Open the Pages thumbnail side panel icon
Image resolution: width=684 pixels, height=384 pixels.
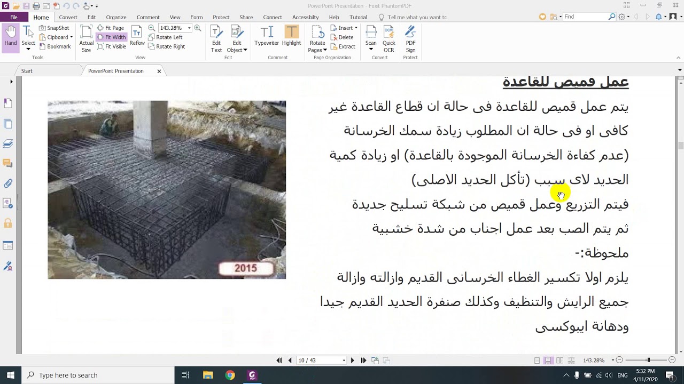pos(8,124)
